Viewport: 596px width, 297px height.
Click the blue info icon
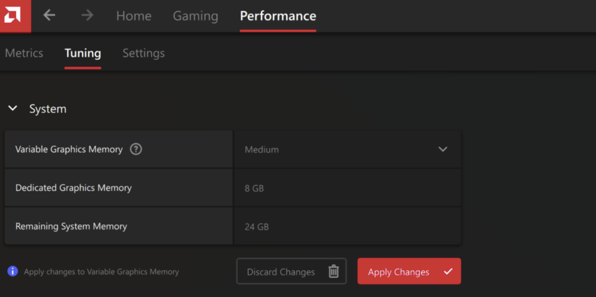tap(13, 271)
